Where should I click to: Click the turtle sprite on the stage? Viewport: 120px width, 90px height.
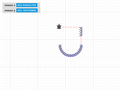pos(59,26)
